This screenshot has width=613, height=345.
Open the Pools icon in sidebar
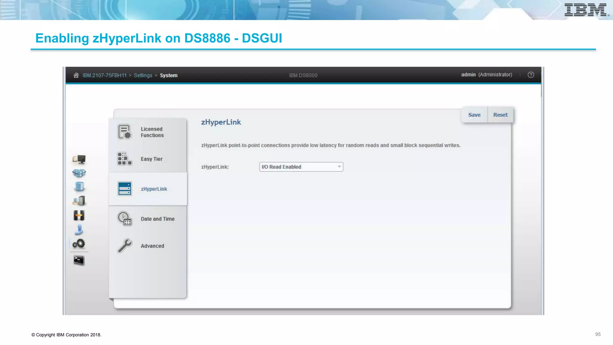[x=79, y=173]
